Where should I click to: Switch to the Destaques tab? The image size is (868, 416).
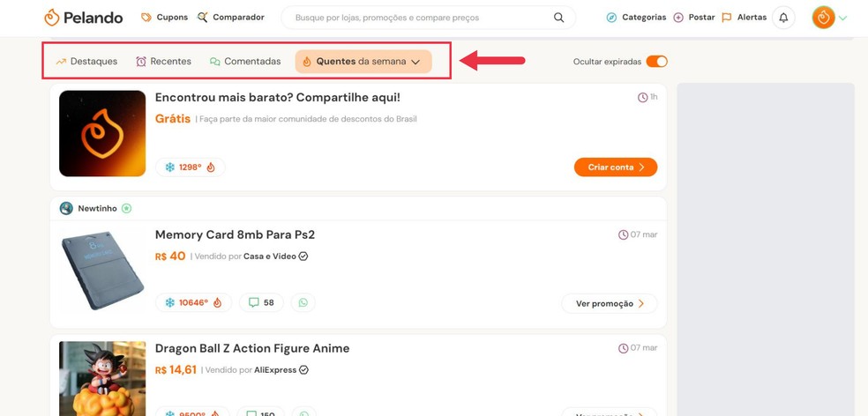86,62
